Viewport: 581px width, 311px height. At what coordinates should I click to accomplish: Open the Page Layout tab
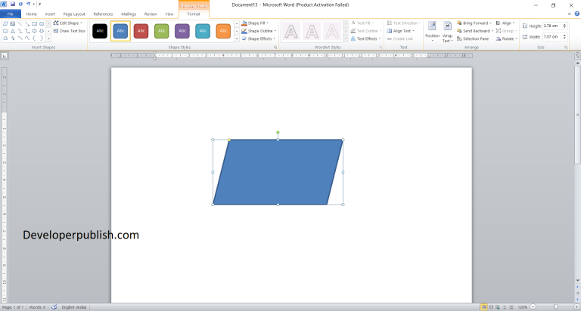click(74, 14)
